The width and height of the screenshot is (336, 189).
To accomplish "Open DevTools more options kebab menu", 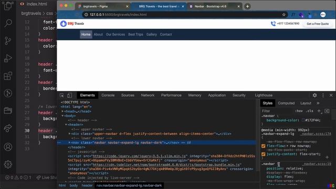I will 323,95.
